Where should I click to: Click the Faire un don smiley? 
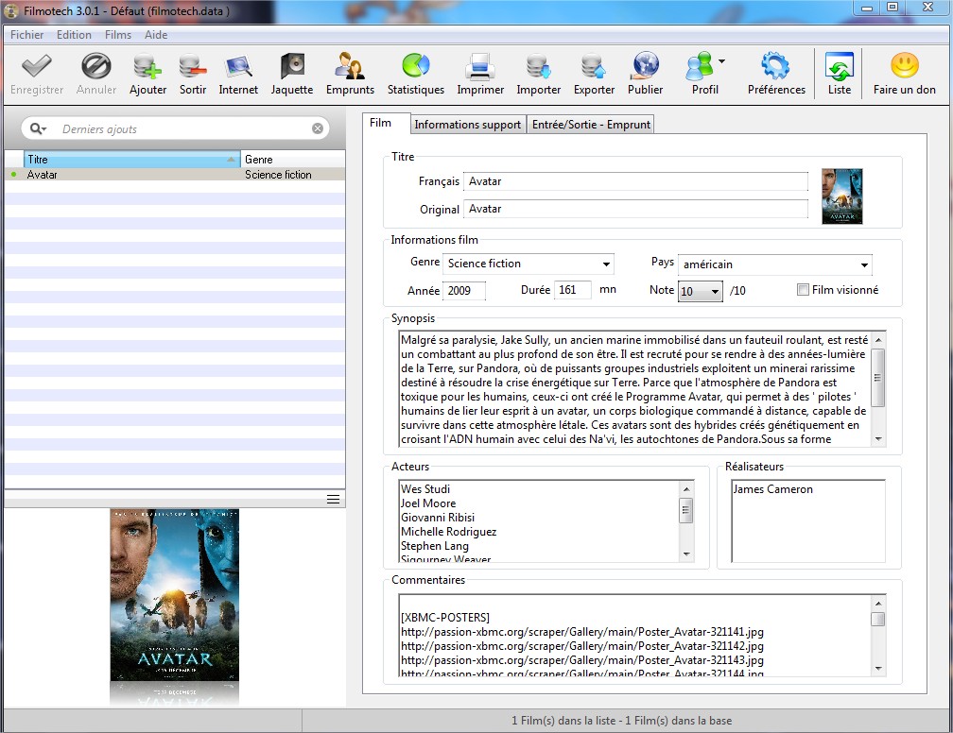[905, 65]
